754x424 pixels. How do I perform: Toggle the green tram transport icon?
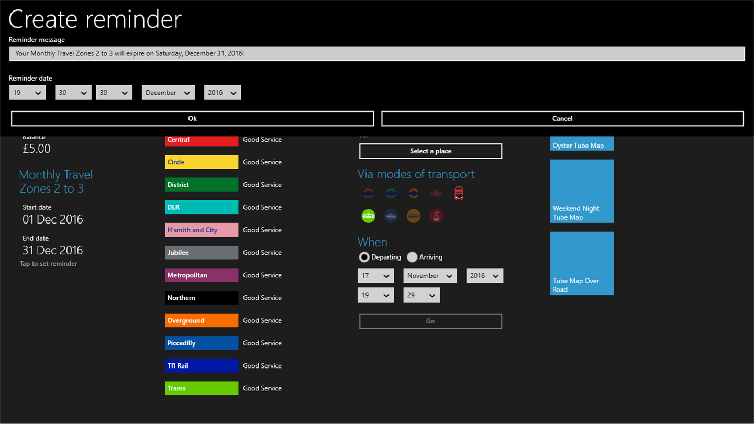click(x=368, y=216)
